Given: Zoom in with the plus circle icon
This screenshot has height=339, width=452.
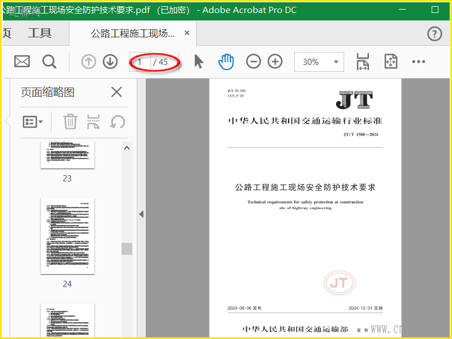Looking at the screenshot, I should 275,62.
